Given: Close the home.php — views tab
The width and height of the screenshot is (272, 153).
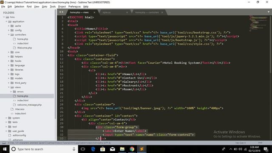Looking at the screenshot, I should pos(94,12).
